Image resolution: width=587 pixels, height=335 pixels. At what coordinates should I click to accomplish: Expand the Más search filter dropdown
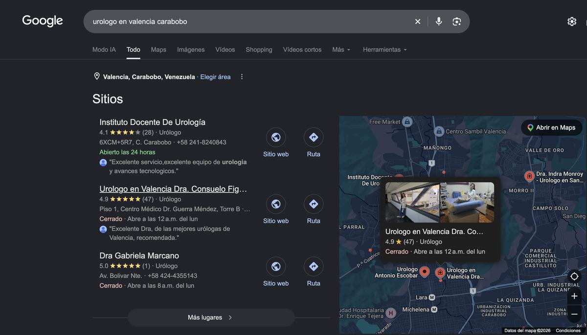coord(341,49)
